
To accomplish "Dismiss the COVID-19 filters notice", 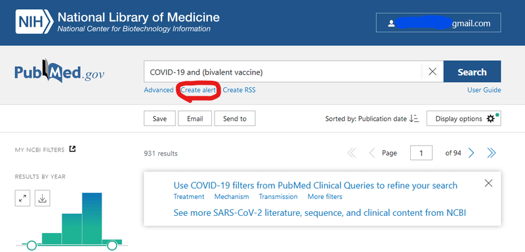I will (488, 182).
